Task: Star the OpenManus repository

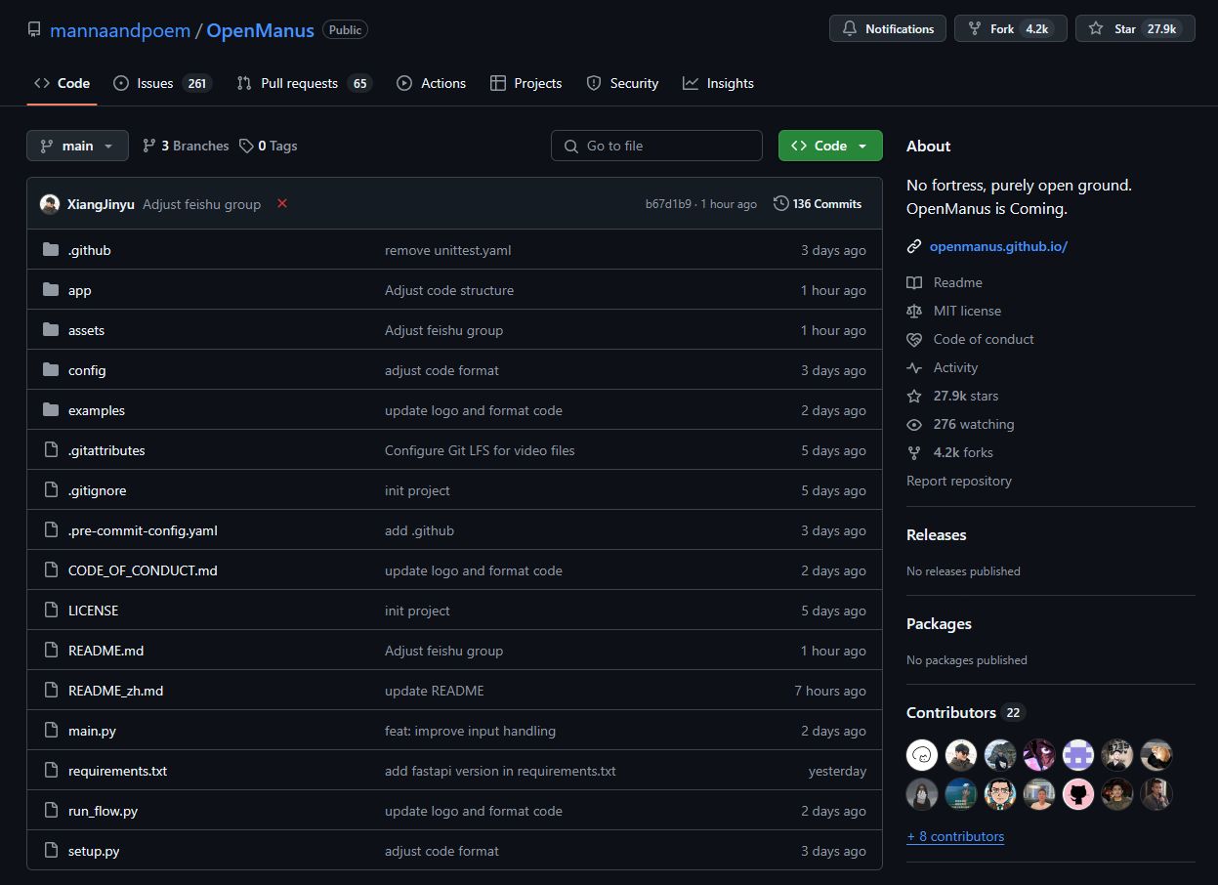Action: (1135, 28)
